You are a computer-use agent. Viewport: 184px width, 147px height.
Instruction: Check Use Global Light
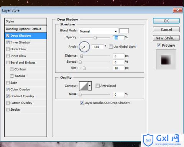coord(111,47)
